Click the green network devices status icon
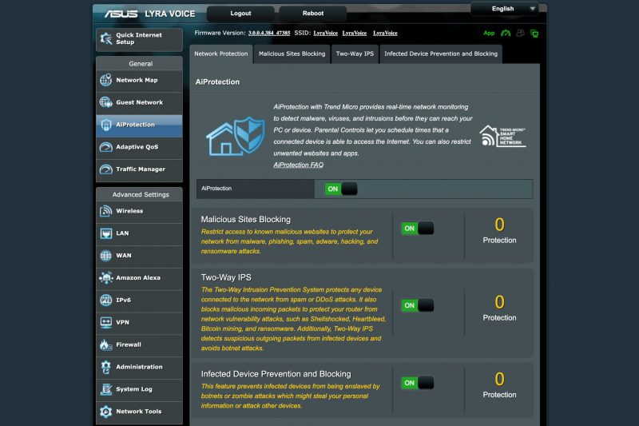Image resolution: width=639 pixels, height=426 pixels. tap(534, 34)
